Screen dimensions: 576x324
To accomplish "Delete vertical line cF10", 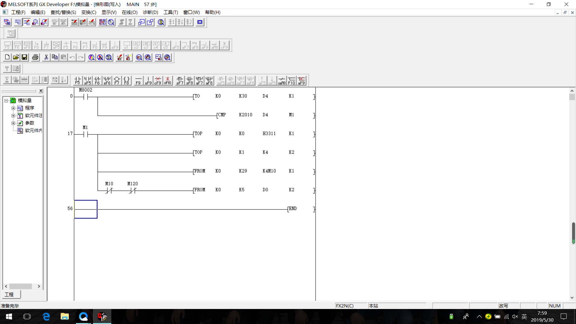I will [x=167, y=80].
